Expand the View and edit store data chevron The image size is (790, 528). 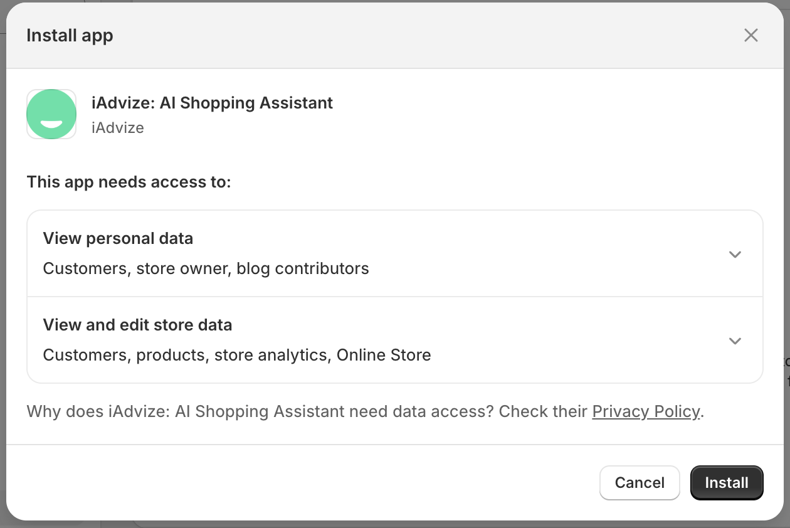(735, 341)
